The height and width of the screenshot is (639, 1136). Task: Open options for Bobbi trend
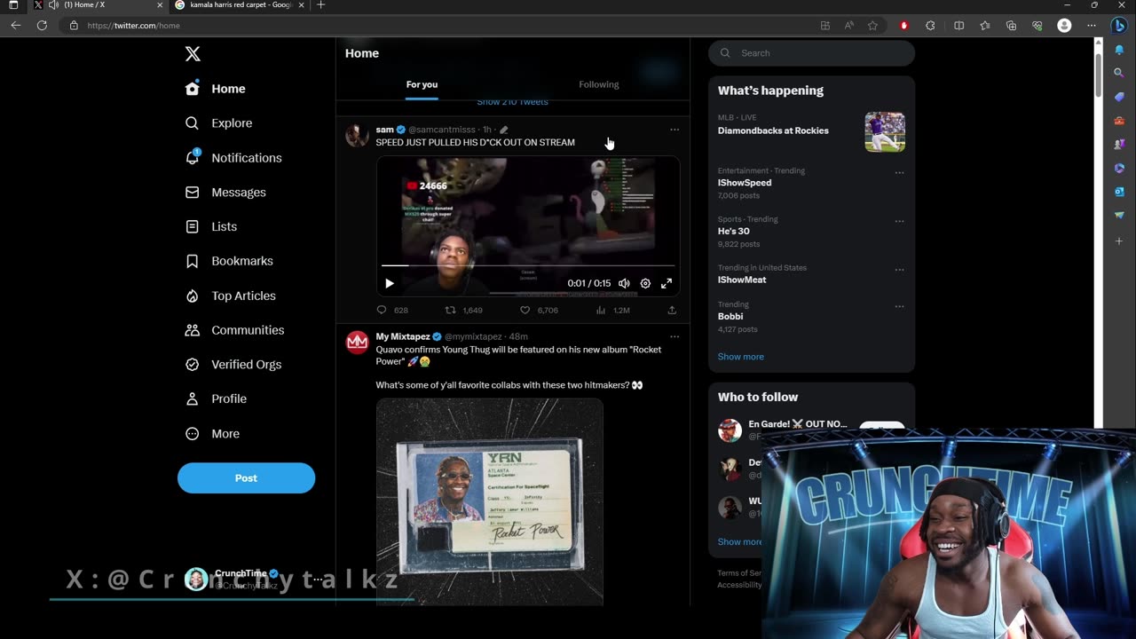point(899,306)
